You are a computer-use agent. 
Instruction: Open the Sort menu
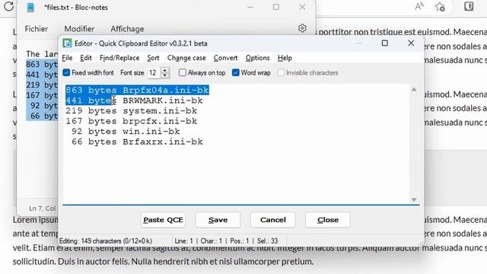coord(153,58)
